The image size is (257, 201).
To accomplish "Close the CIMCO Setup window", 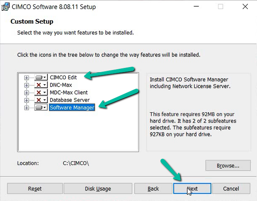I will 245,7.
